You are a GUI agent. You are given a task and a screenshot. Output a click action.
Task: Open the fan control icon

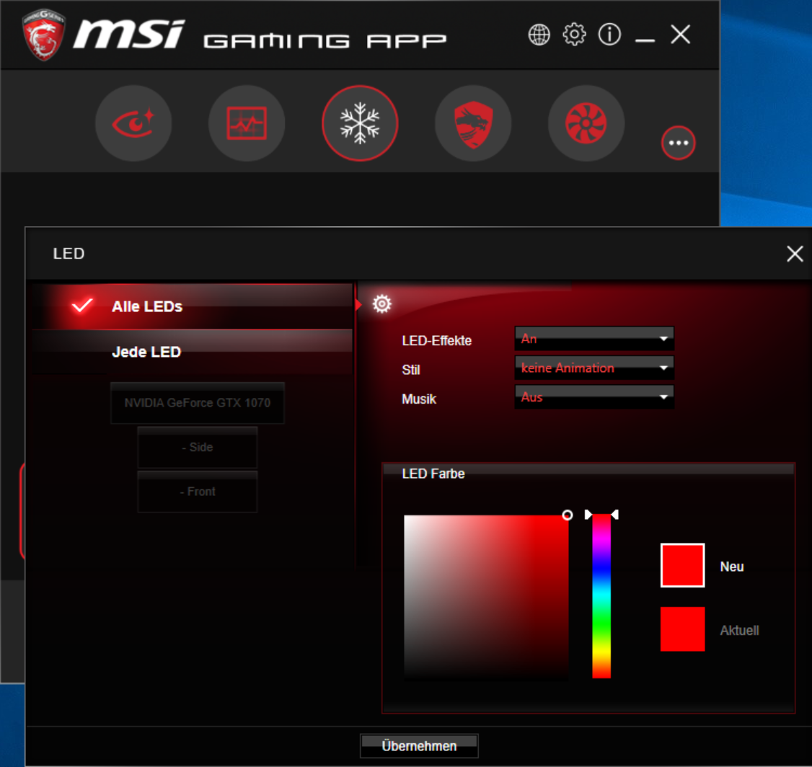pos(586,123)
